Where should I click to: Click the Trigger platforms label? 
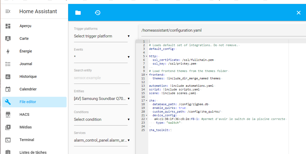[x=86, y=29]
